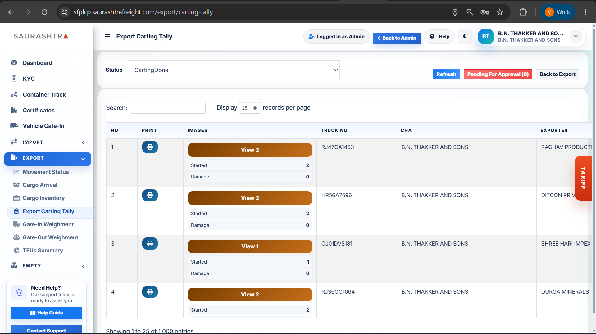Open the Work profile chip
596x334 pixels.
[558, 12]
